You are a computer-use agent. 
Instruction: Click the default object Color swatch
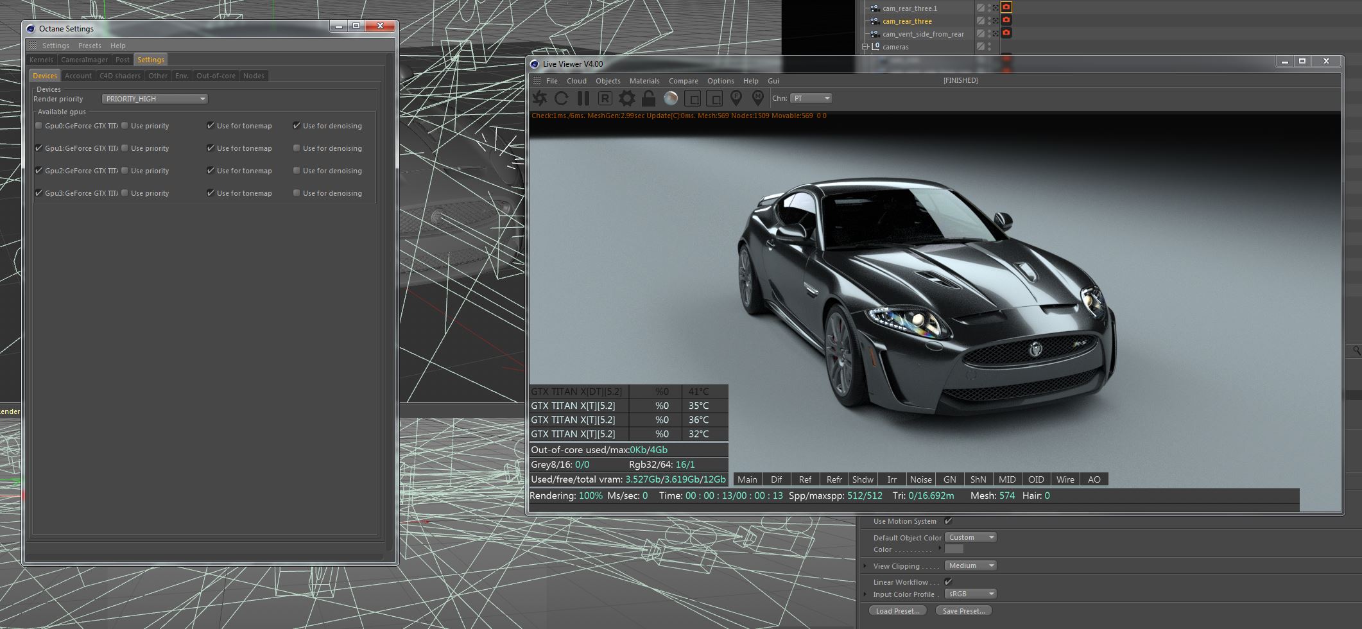coord(954,549)
